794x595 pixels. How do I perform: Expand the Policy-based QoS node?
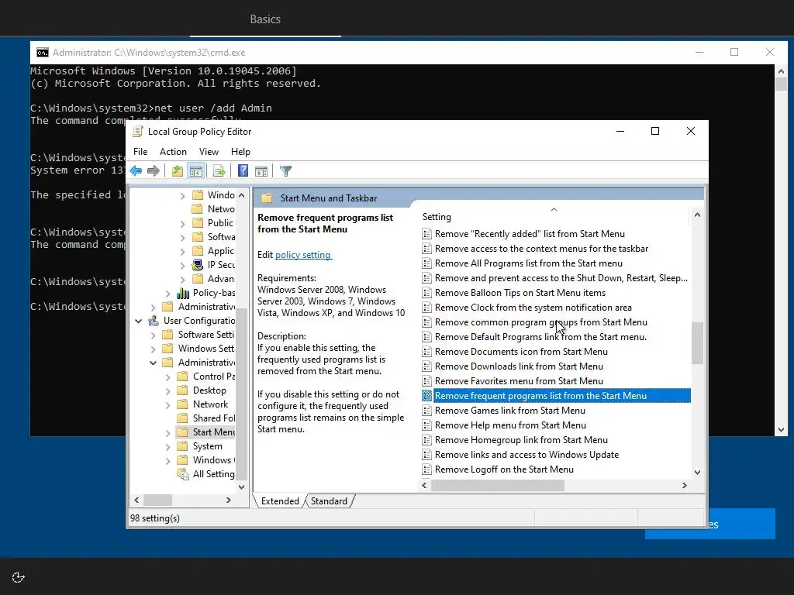[167, 294]
